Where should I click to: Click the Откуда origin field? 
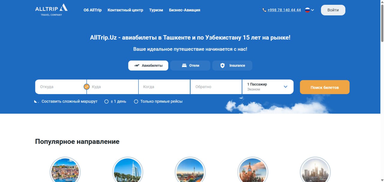(61, 87)
